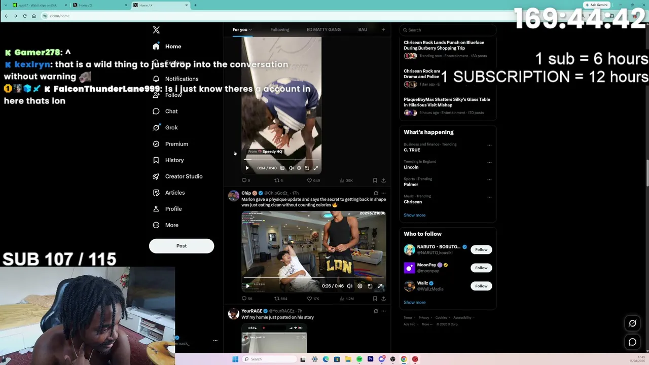The width and height of the screenshot is (649, 365).
Task: Open more options for C. TRUE trend
Action: 489,145
